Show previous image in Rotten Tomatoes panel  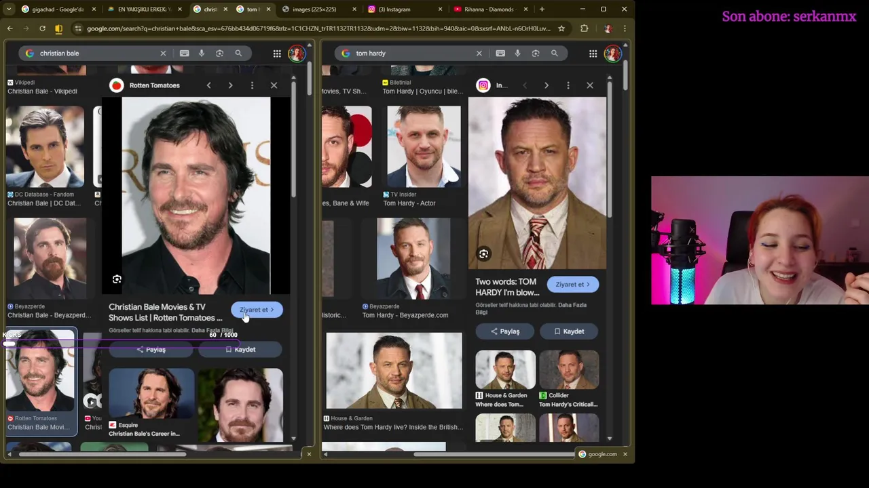tap(208, 85)
